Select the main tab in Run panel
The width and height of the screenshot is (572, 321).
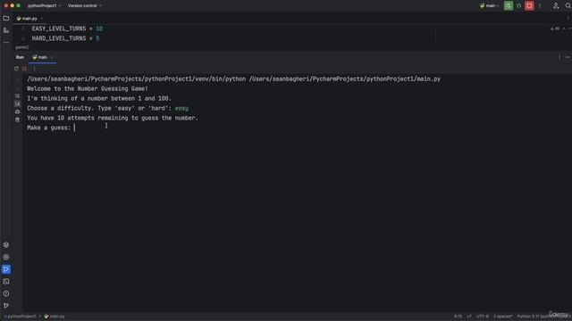pyautogui.click(x=42, y=57)
